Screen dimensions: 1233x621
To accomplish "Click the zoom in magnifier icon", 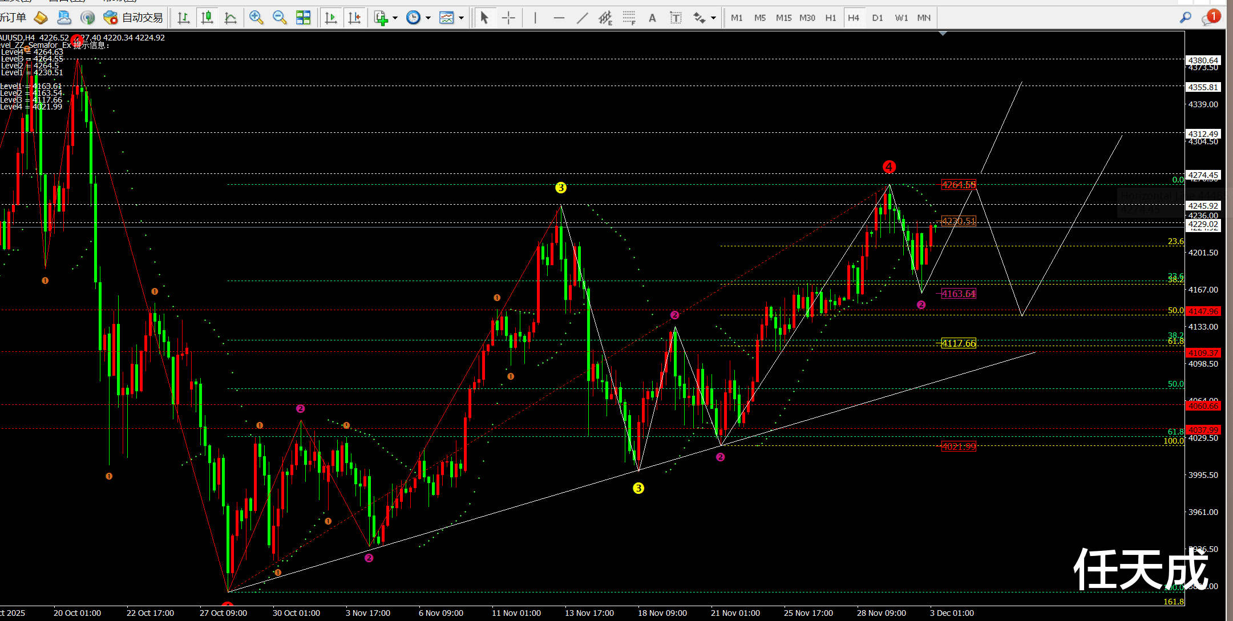I will [x=256, y=18].
